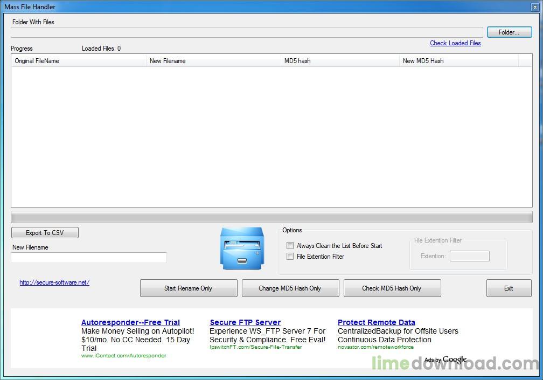Viewport: 543px width, 380px height.
Task: Click the Extention filter input box
Action: (x=470, y=256)
